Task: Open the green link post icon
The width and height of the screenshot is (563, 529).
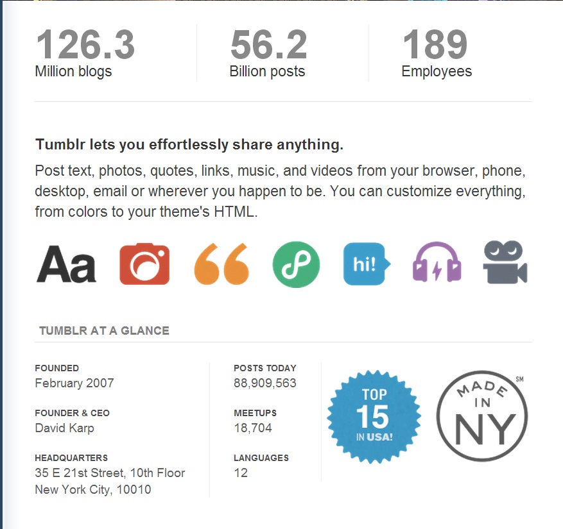Action: pos(296,264)
